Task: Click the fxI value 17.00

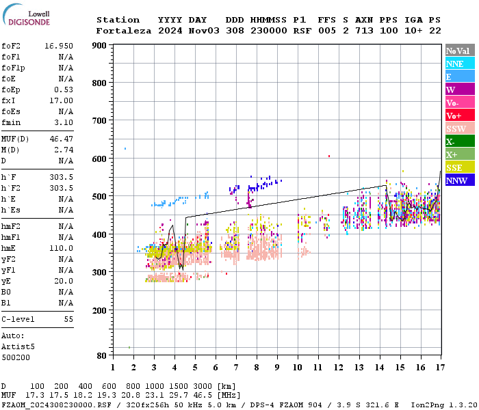Action: (61, 100)
